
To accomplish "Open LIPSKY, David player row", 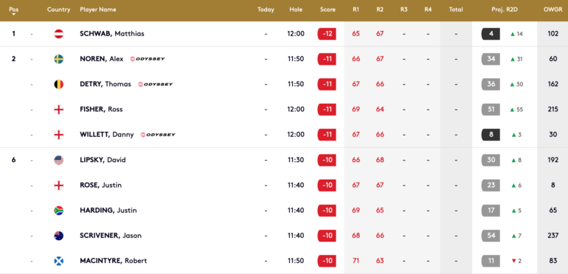I will pos(284,160).
